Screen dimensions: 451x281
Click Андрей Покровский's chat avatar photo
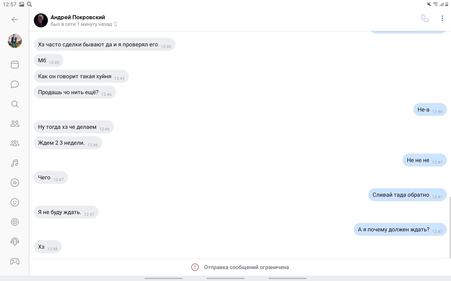click(41, 20)
